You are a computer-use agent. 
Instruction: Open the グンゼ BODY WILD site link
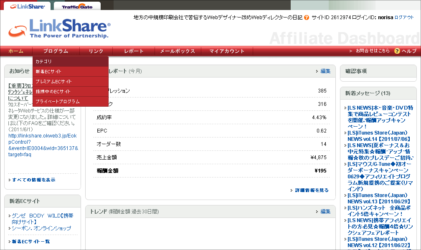click(43, 219)
